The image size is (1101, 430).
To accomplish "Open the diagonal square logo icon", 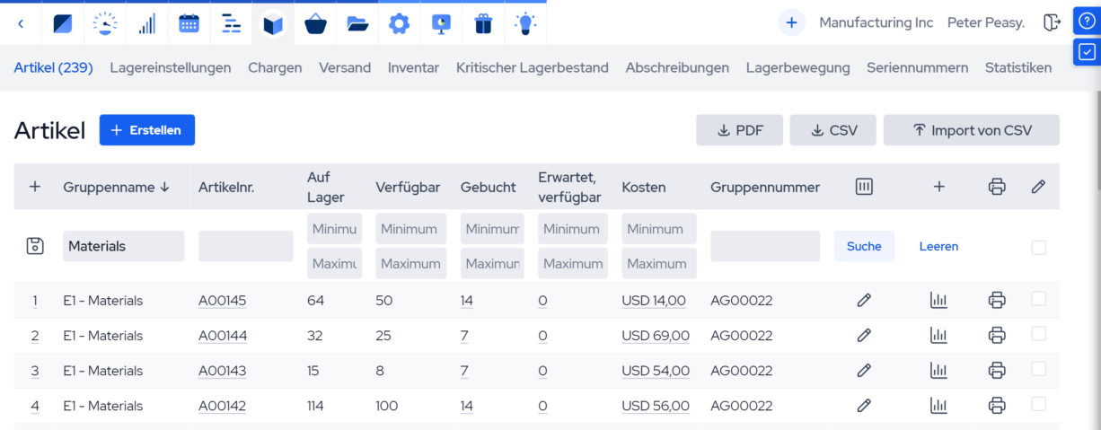I will (x=63, y=24).
